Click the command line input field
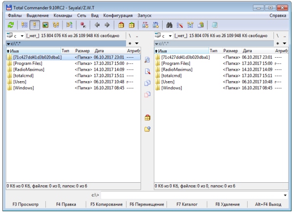This screenshot has width=293, height=213. (x=195, y=195)
